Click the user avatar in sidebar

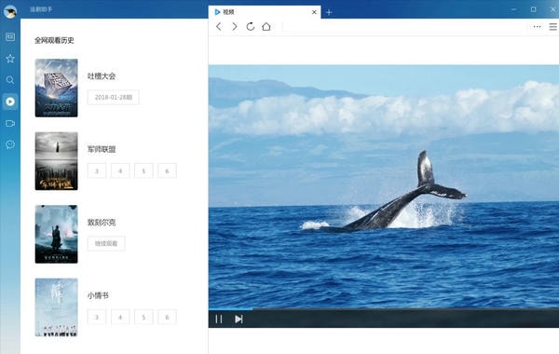10,11
